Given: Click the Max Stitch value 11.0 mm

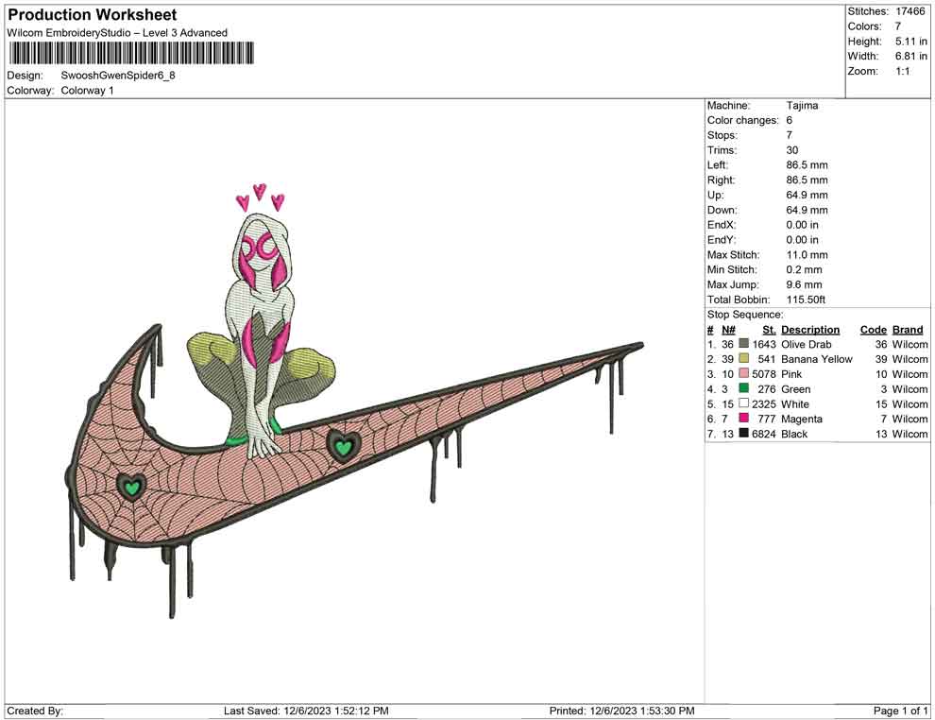Looking at the screenshot, I should (x=807, y=255).
